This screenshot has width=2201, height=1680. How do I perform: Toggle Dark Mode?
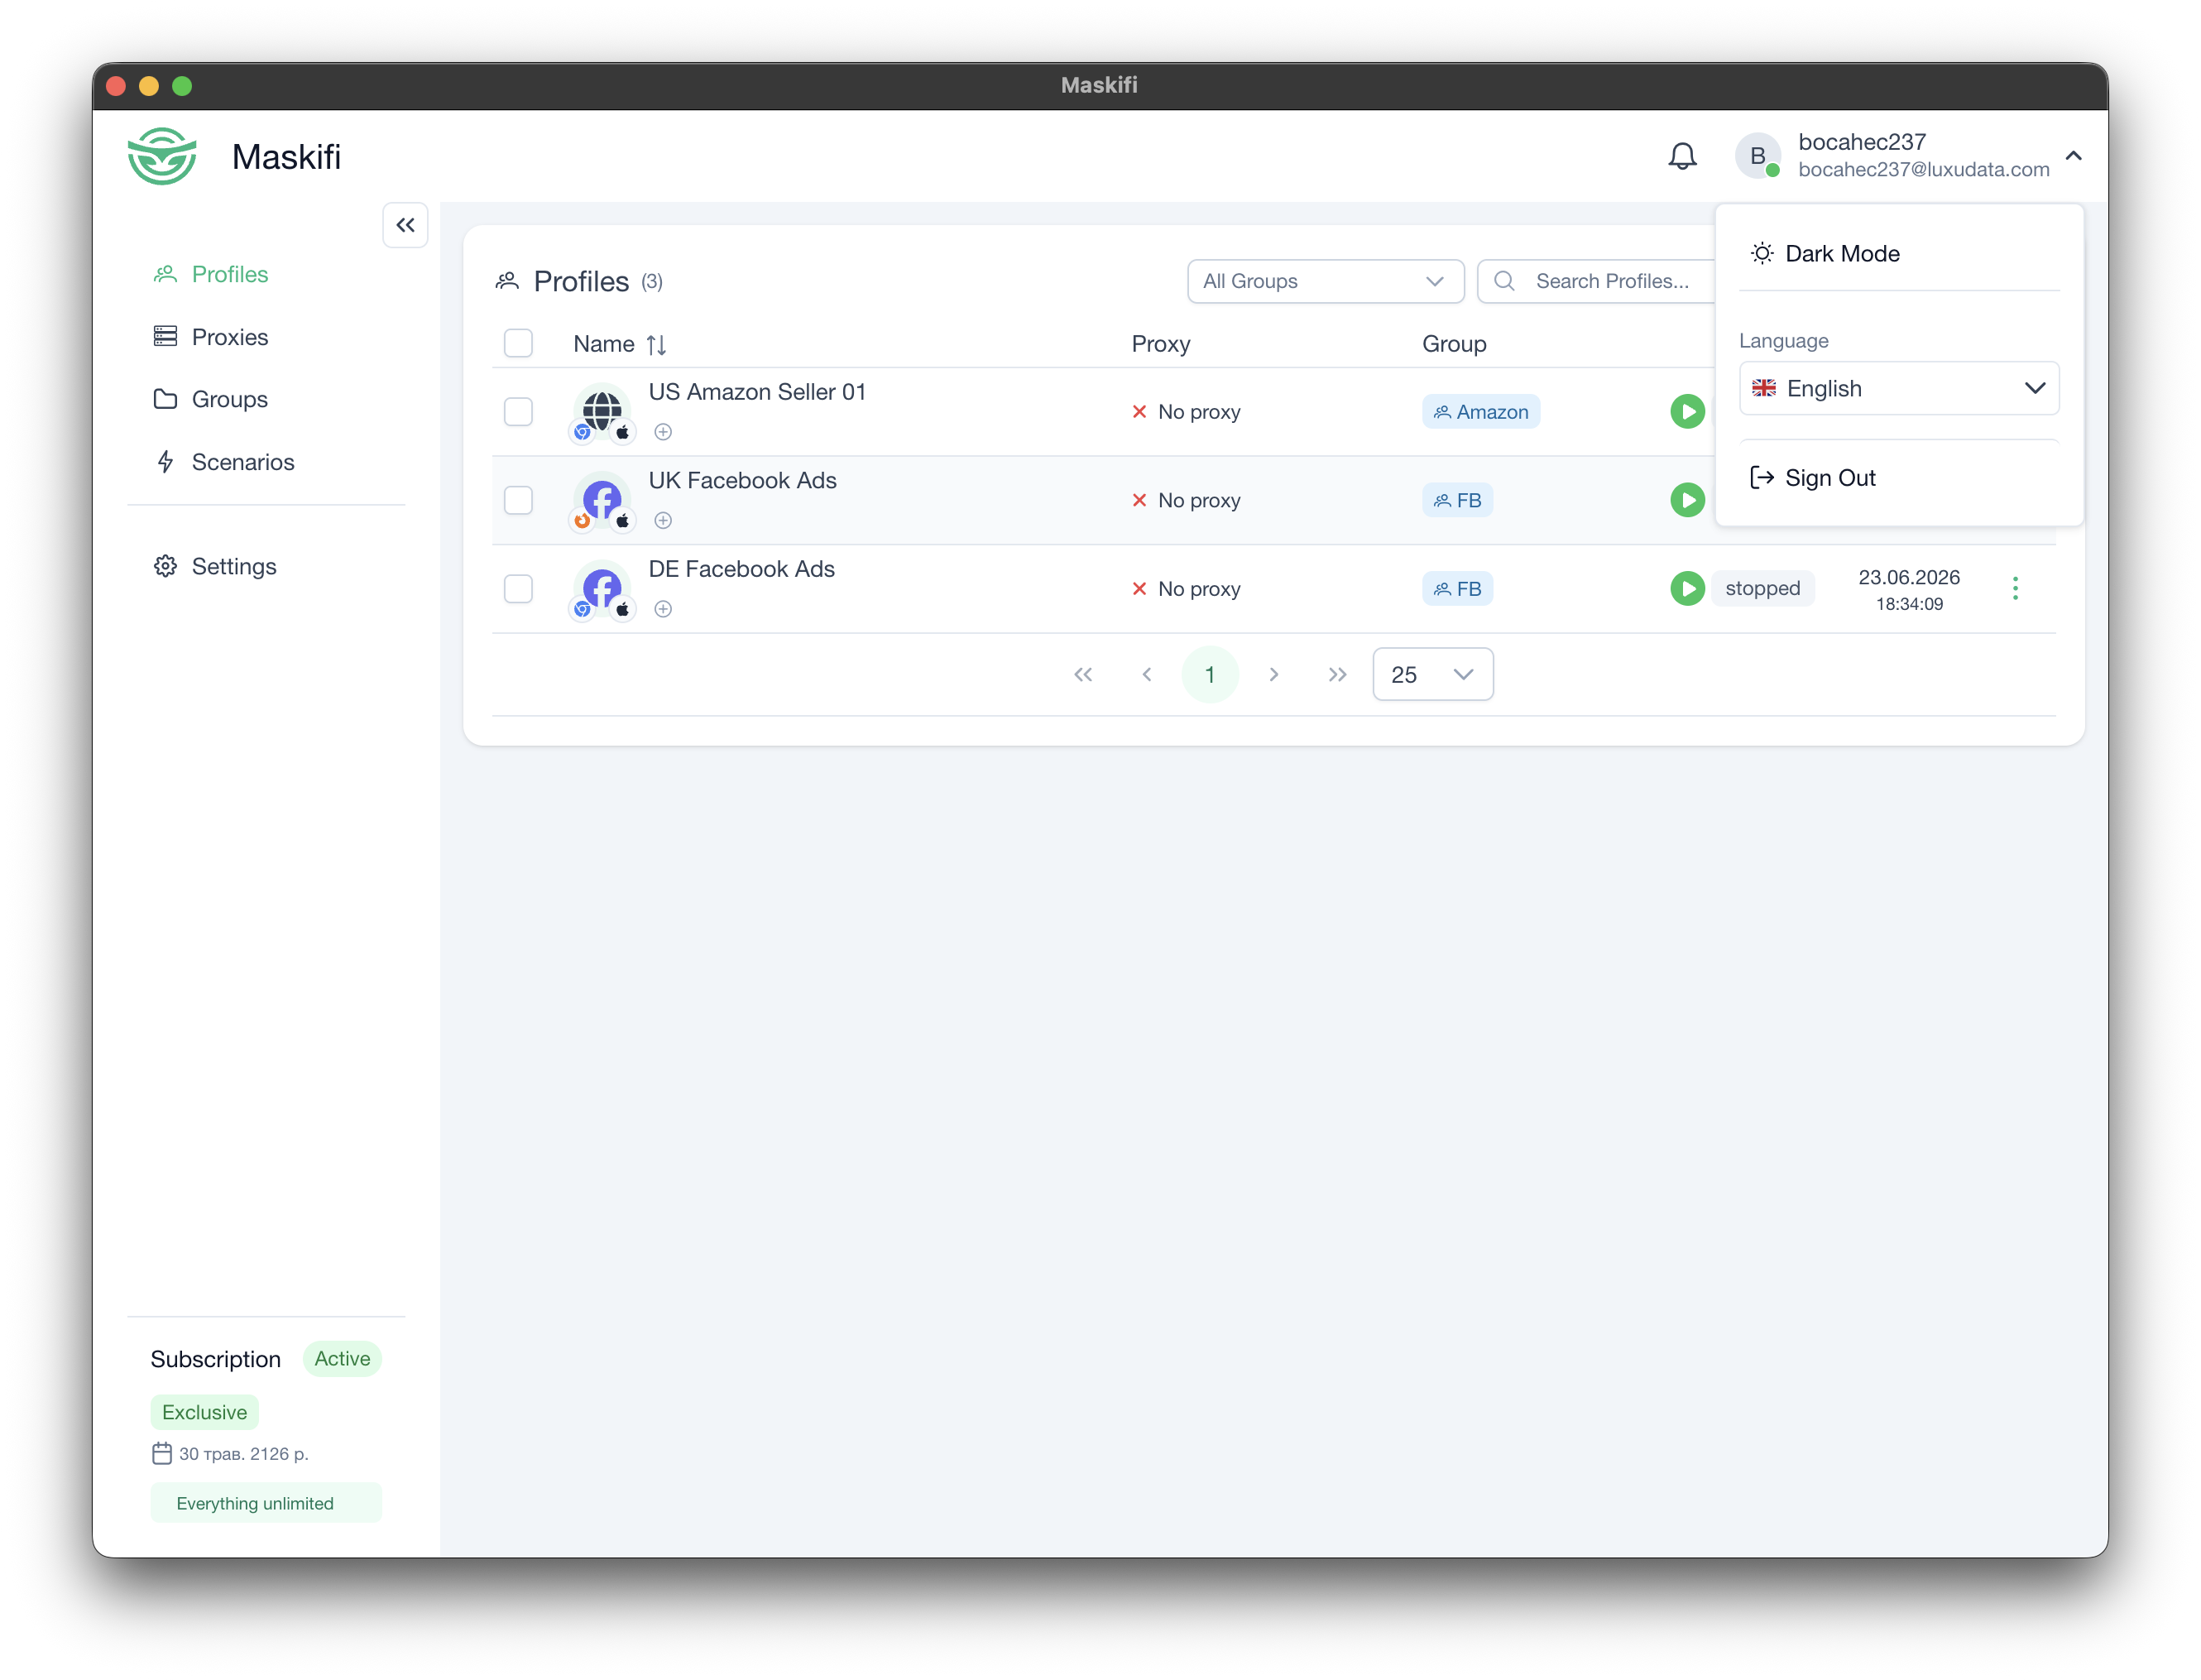(1825, 254)
